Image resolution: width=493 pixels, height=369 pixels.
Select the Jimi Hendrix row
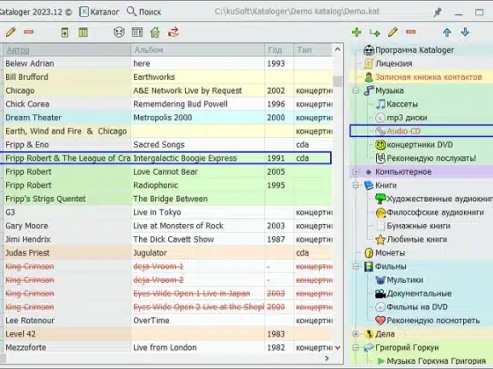pyautogui.click(x=167, y=239)
